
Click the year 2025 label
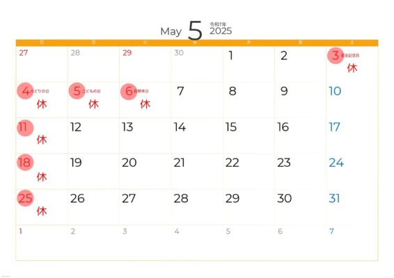pyautogui.click(x=221, y=31)
